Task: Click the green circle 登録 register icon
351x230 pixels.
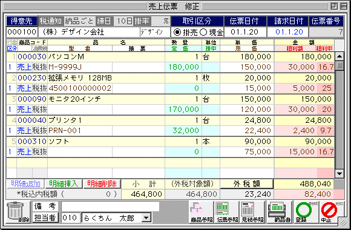Action: pyautogui.click(x=306, y=212)
